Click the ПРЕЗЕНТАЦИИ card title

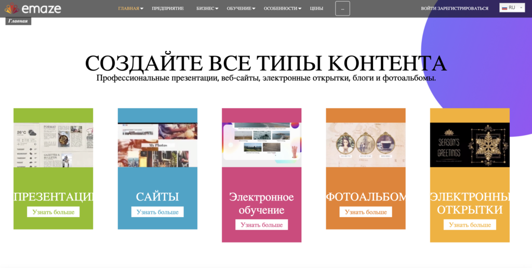pyautogui.click(x=54, y=197)
